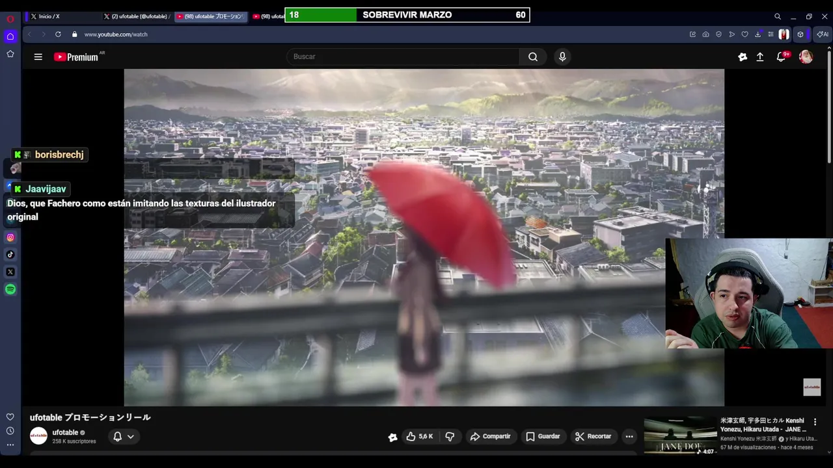Go to Opera start page home icon

(10, 36)
